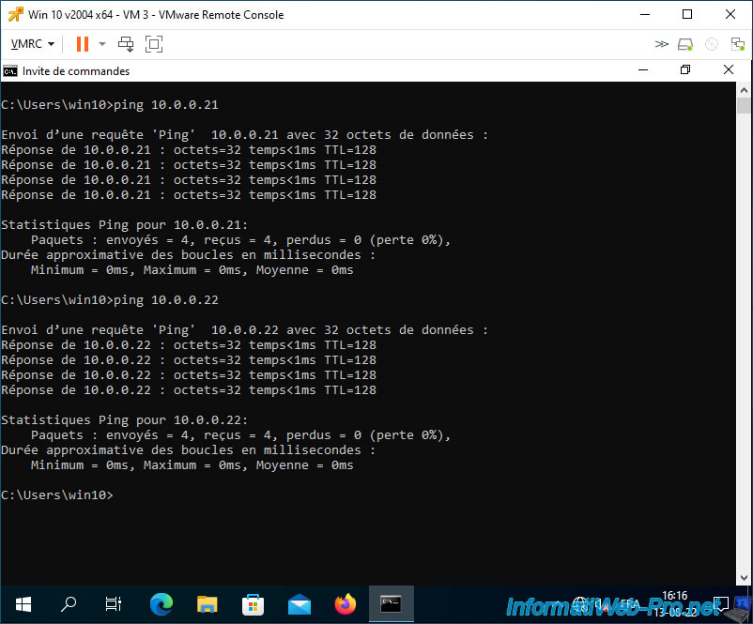
Task: Open the VMRC dropdown menu
Action: click(32, 44)
